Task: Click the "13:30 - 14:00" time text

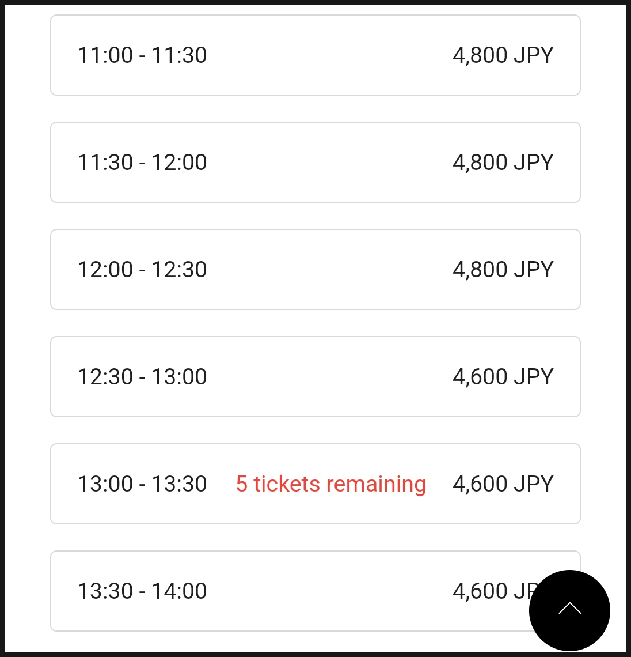Action: pyautogui.click(x=142, y=591)
